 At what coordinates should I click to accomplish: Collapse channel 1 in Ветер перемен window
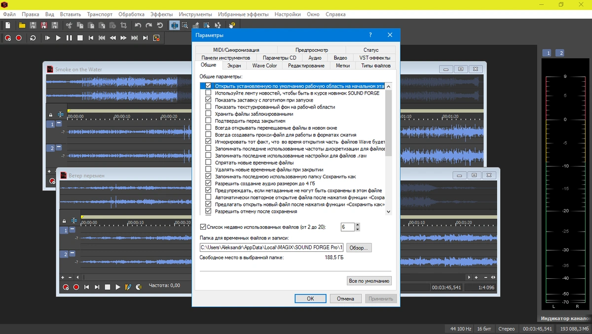click(x=72, y=230)
